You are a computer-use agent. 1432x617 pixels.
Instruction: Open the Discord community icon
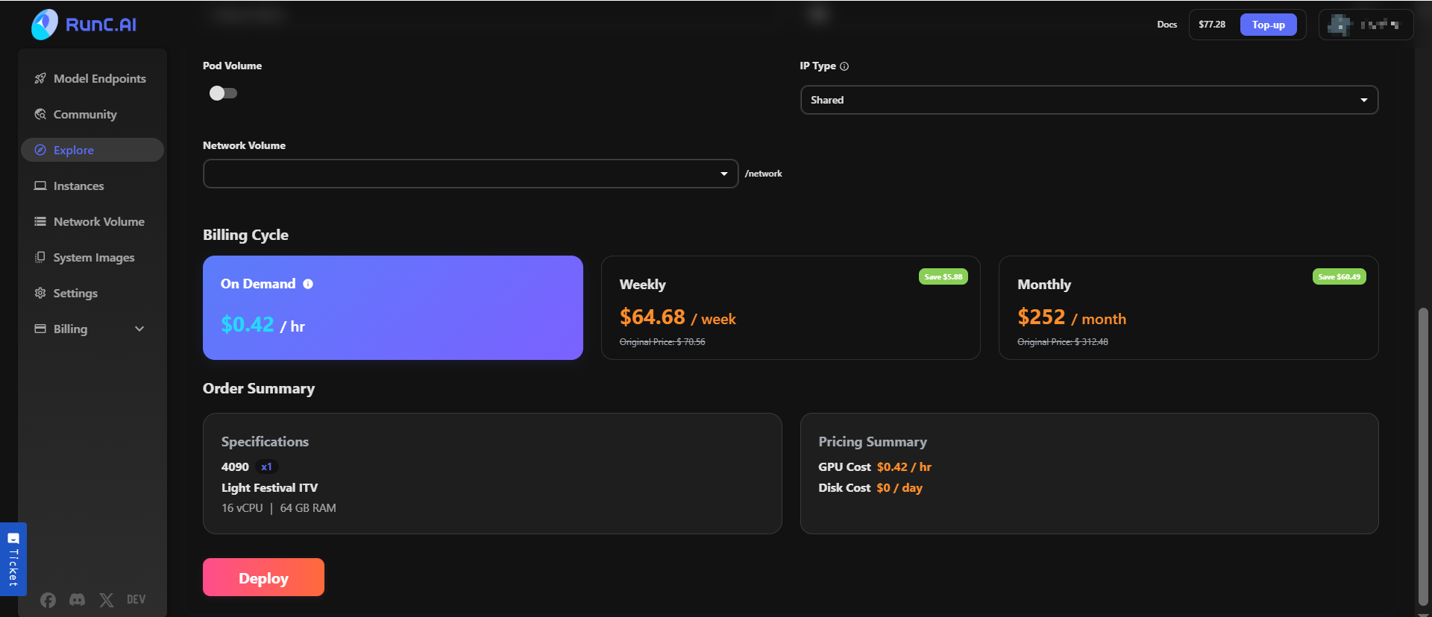point(77,600)
